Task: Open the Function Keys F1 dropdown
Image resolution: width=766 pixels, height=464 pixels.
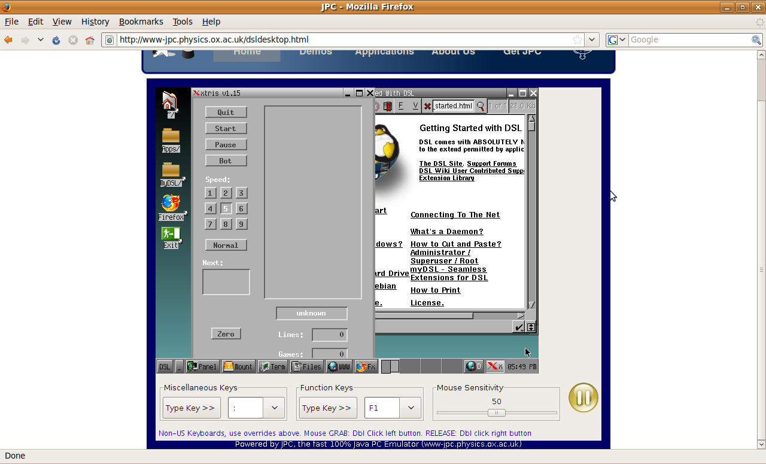Action: pos(411,408)
